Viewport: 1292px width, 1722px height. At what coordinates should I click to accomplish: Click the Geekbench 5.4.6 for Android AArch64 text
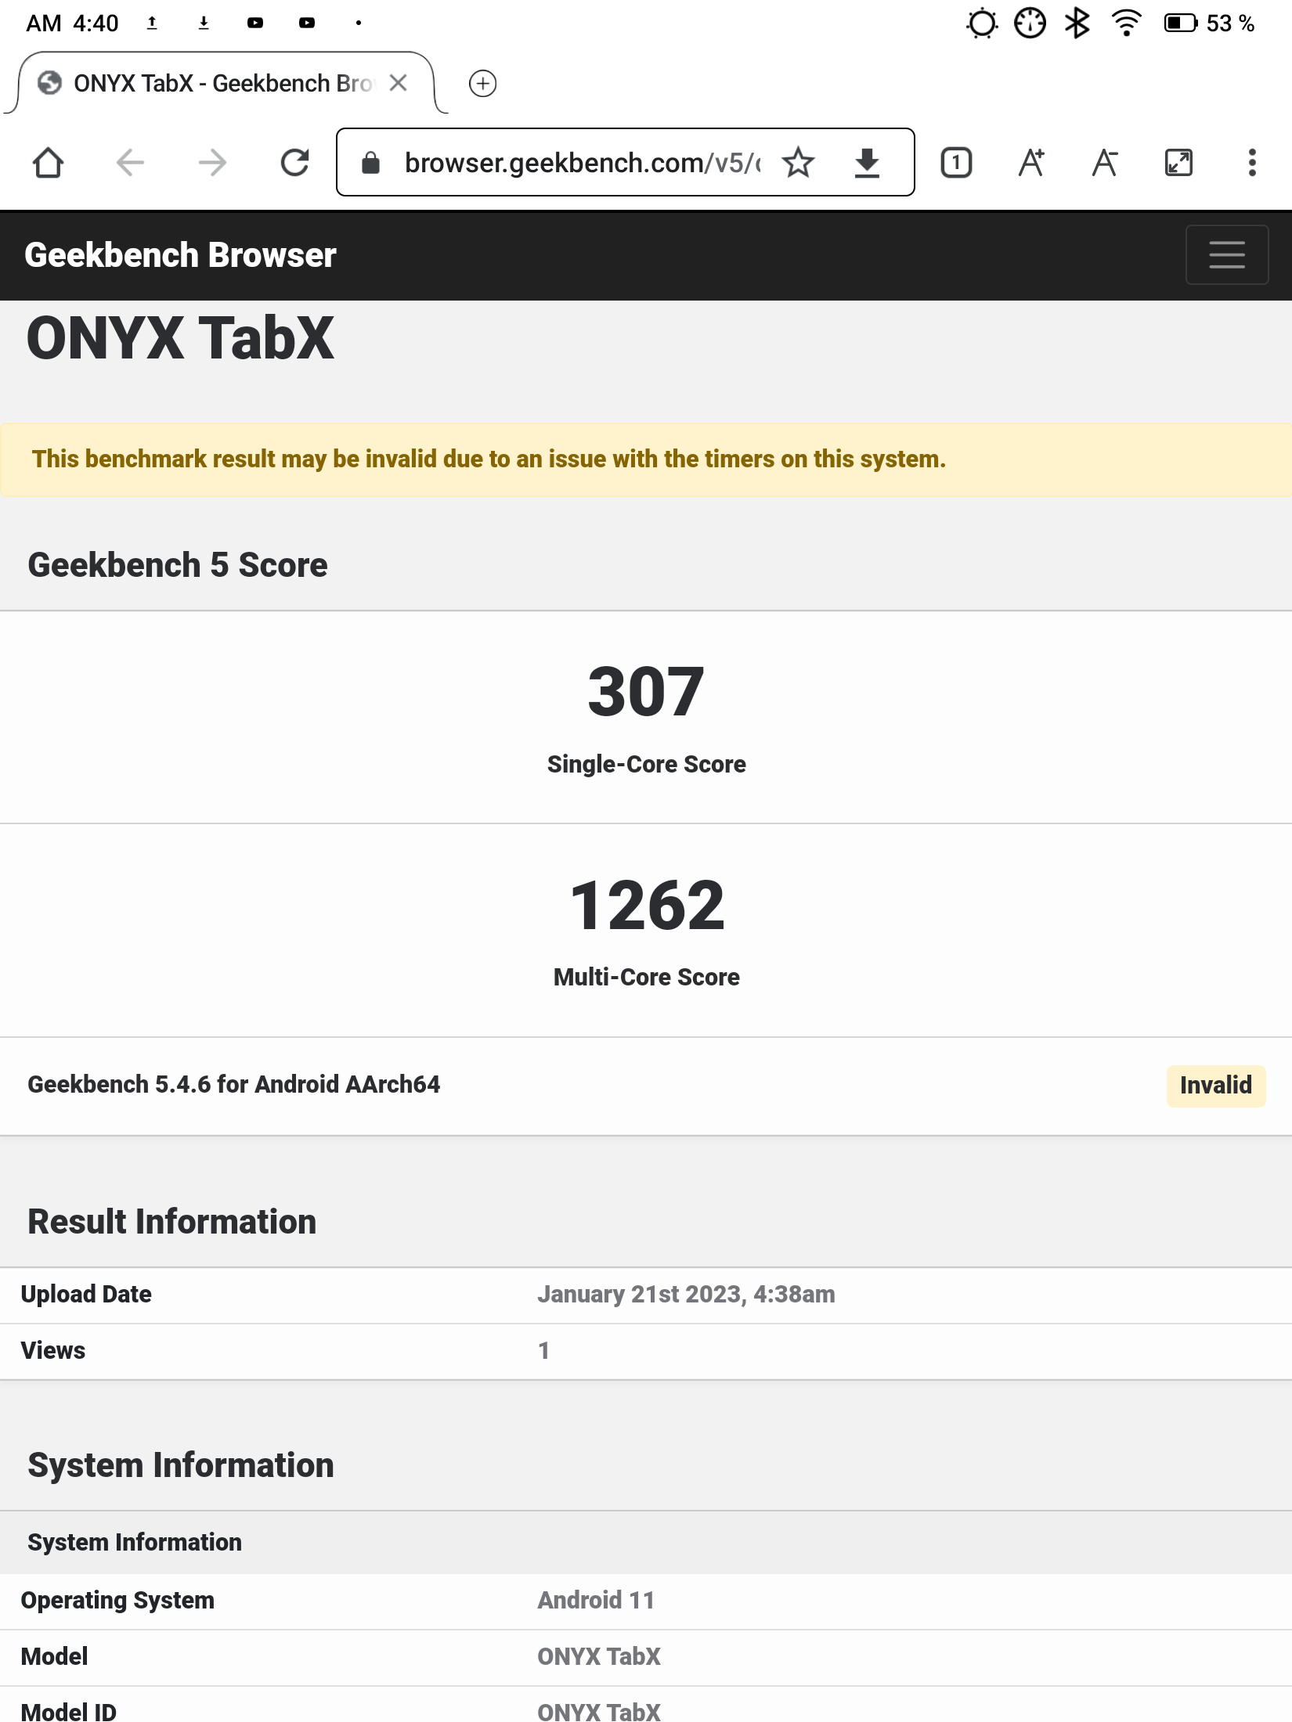click(x=233, y=1085)
